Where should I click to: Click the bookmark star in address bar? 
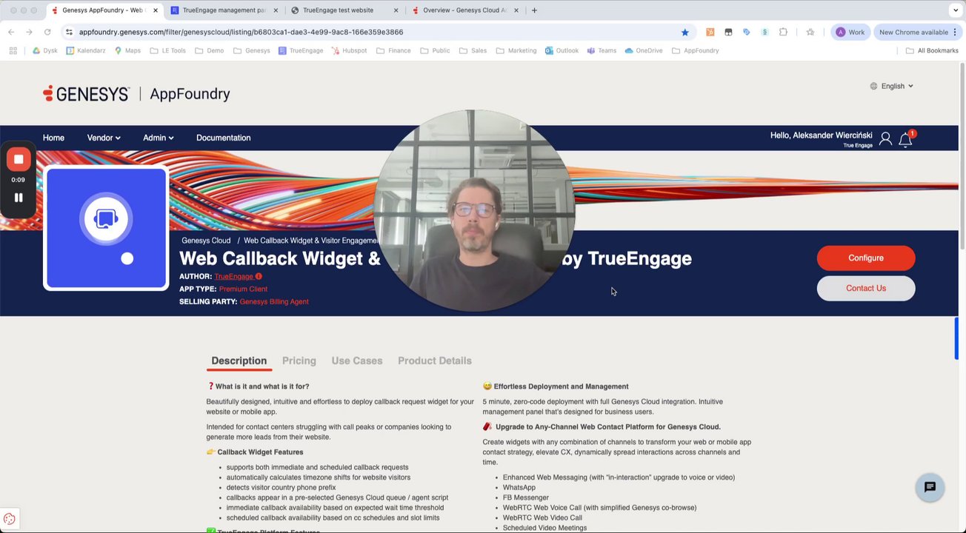click(684, 32)
